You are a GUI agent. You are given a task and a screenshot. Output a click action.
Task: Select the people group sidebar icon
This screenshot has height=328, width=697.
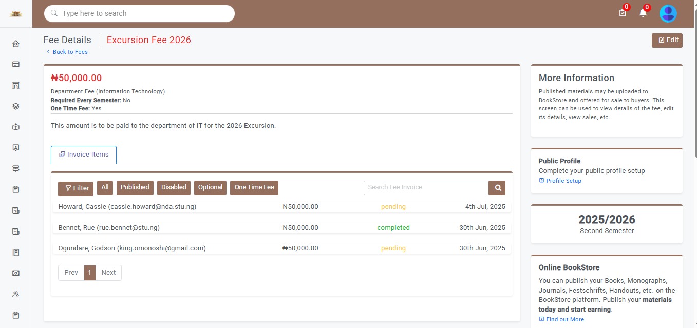[16, 294]
